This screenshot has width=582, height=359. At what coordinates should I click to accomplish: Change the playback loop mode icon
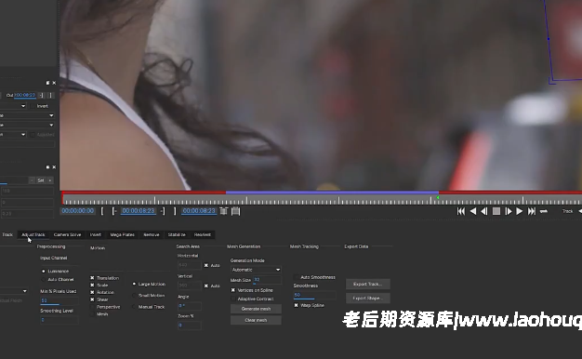pyautogui.click(x=544, y=211)
